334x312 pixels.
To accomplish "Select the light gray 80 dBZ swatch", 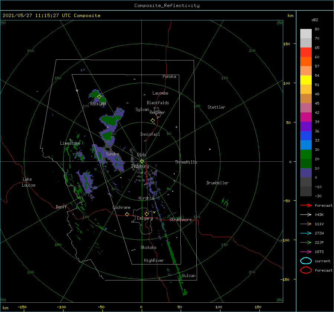I will (306, 34).
